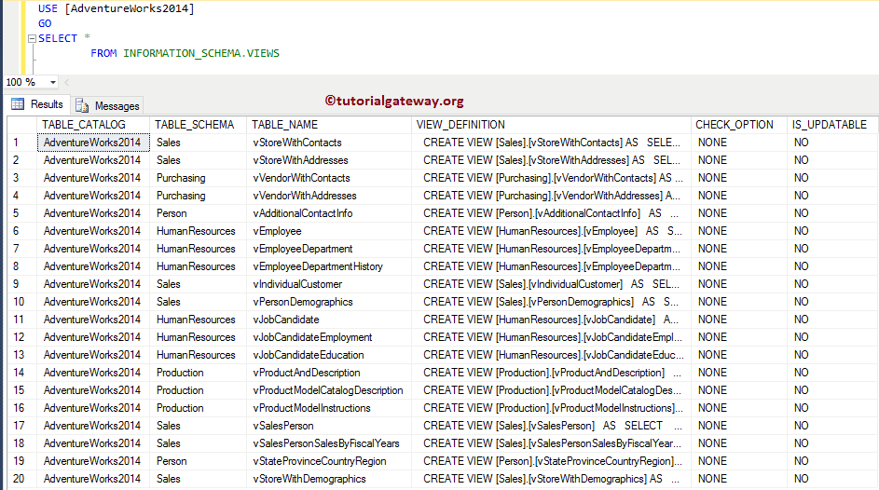Select the VIEW_DEFINITION column header

tap(552, 124)
